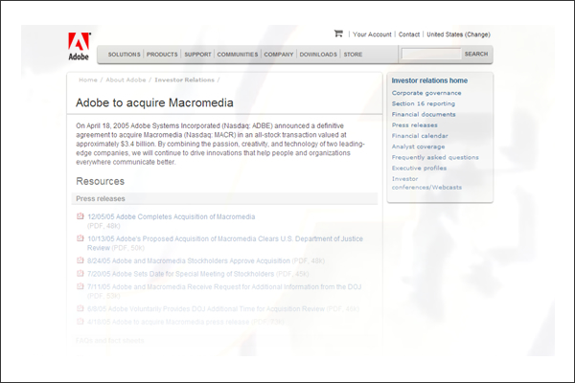Go to About Adobe breadcrumb

126,79
